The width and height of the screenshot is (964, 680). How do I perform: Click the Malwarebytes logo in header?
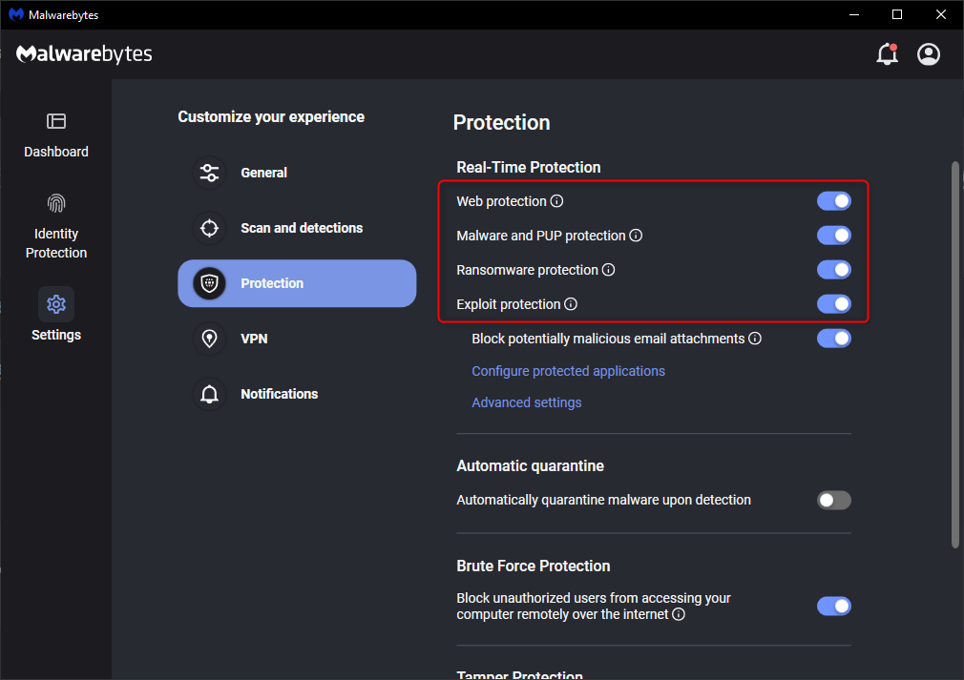(84, 54)
